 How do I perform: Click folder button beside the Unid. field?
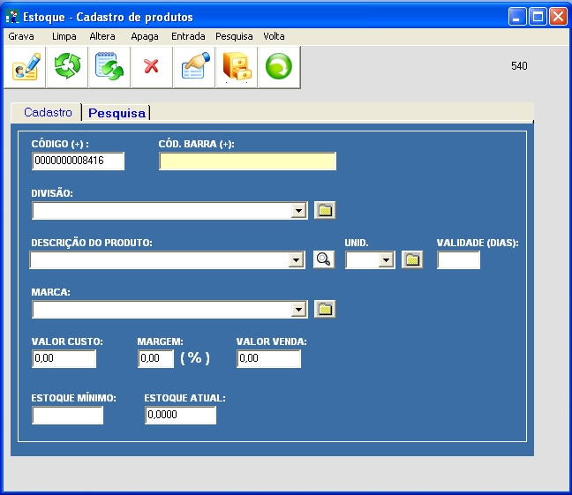[x=411, y=259]
